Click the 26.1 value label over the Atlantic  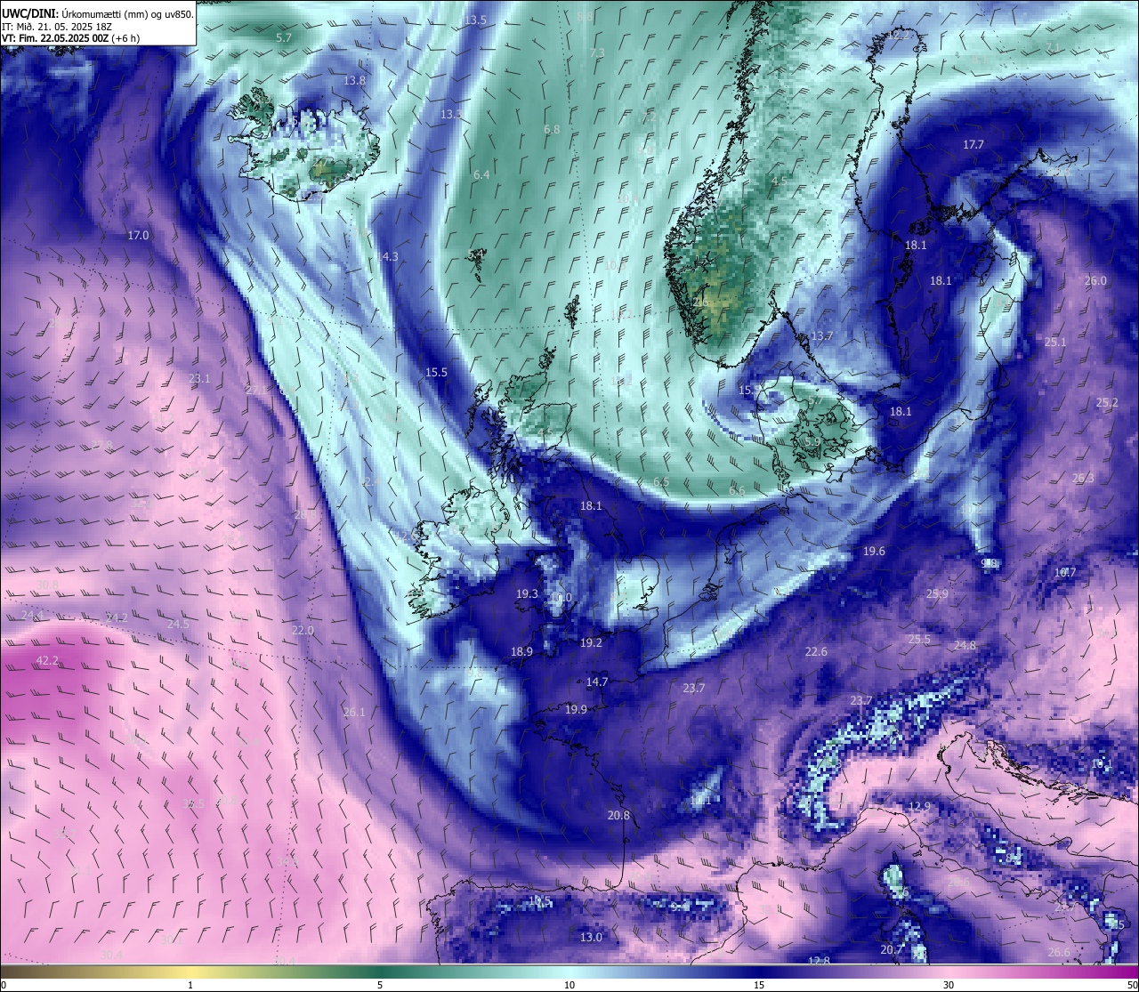pyautogui.click(x=354, y=712)
